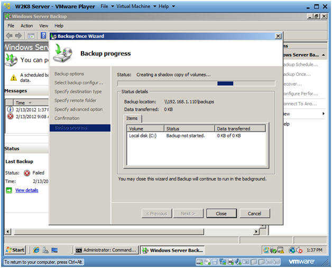Select the Items tab
The height and width of the screenshot is (268, 332).
coord(132,118)
